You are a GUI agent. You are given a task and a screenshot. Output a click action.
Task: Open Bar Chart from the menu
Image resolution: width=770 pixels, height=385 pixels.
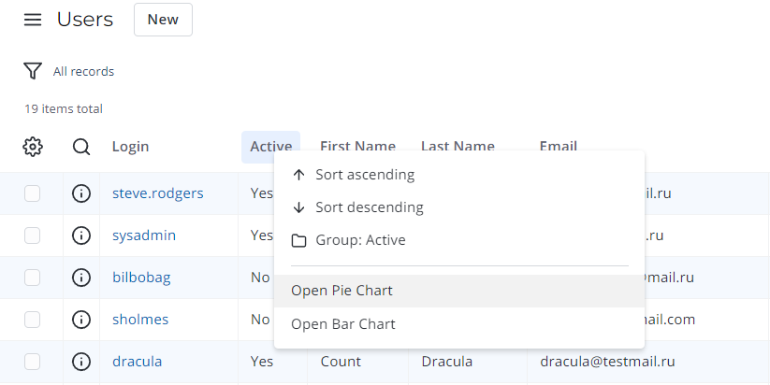click(x=342, y=324)
